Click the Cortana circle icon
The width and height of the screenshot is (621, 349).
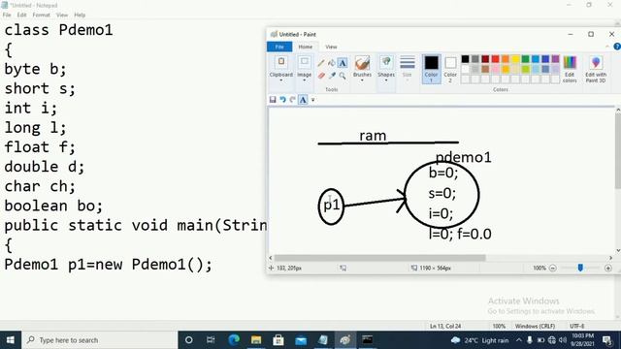tap(189, 340)
